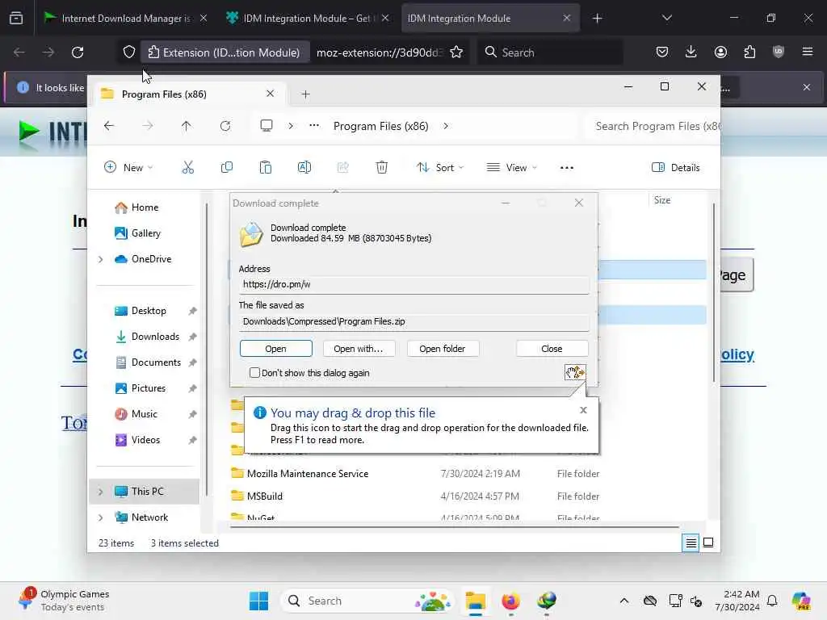This screenshot has width=827, height=620.
Task: Expand chevron after Program Files (x86) breadcrumb
Action: (x=446, y=126)
